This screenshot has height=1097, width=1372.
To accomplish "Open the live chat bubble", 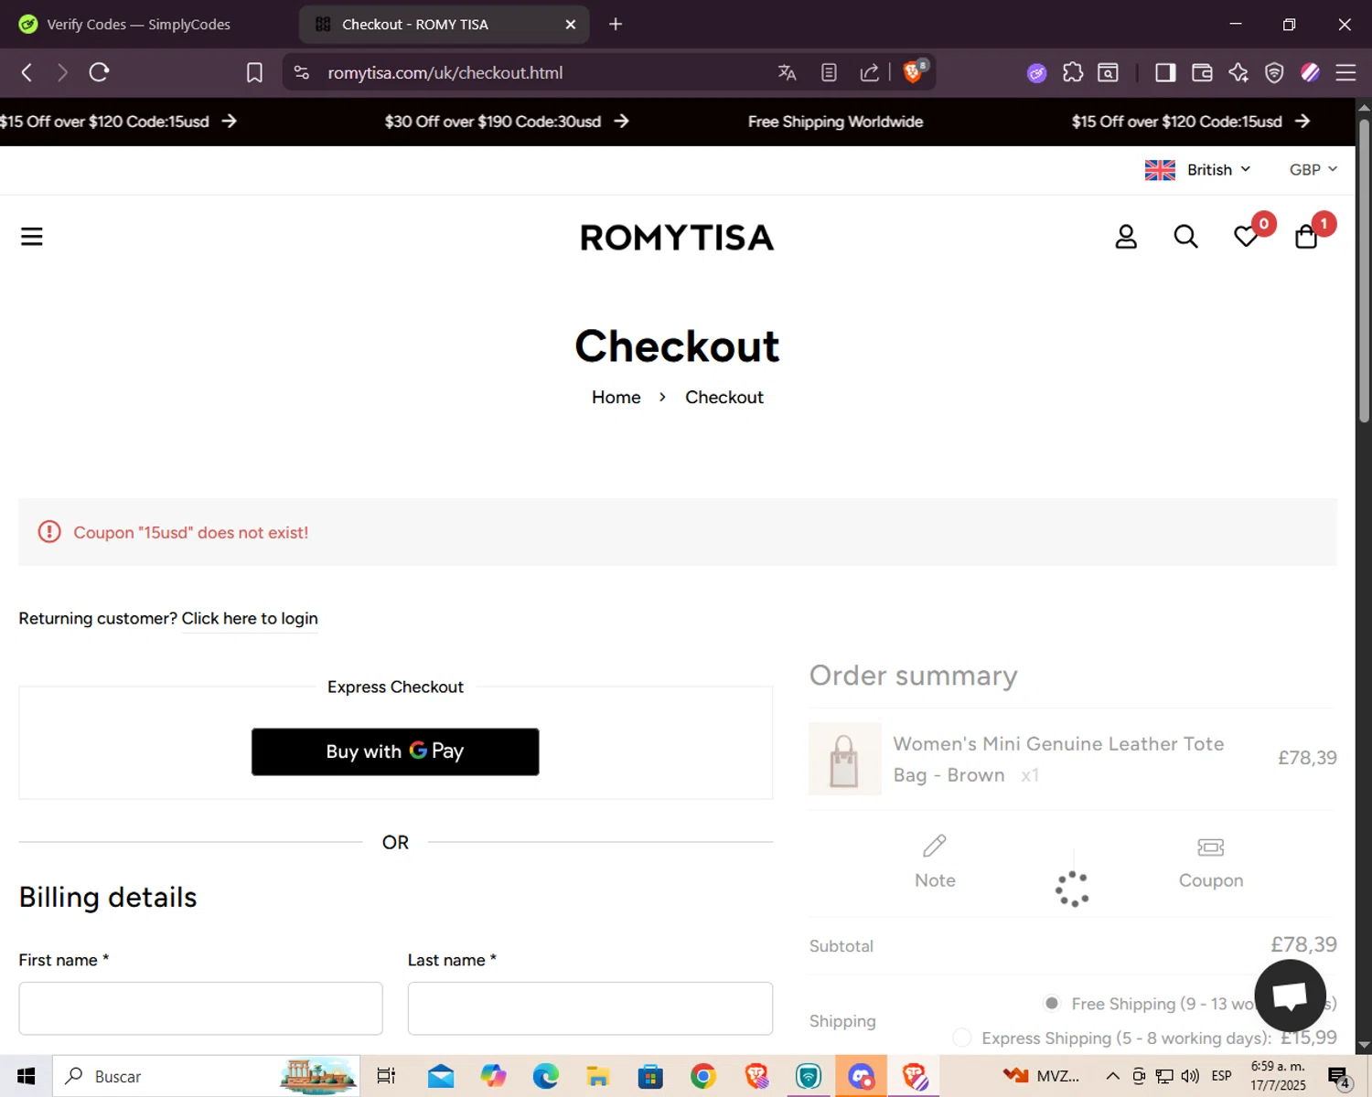I will pyautogui.click(x=1290, y=996).
